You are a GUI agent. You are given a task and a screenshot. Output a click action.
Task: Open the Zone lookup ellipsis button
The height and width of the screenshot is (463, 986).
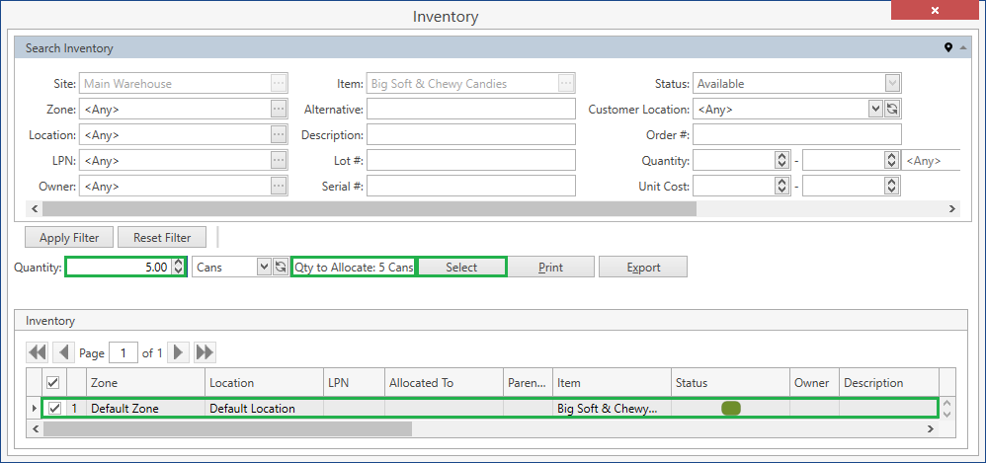tap(279, 110)
